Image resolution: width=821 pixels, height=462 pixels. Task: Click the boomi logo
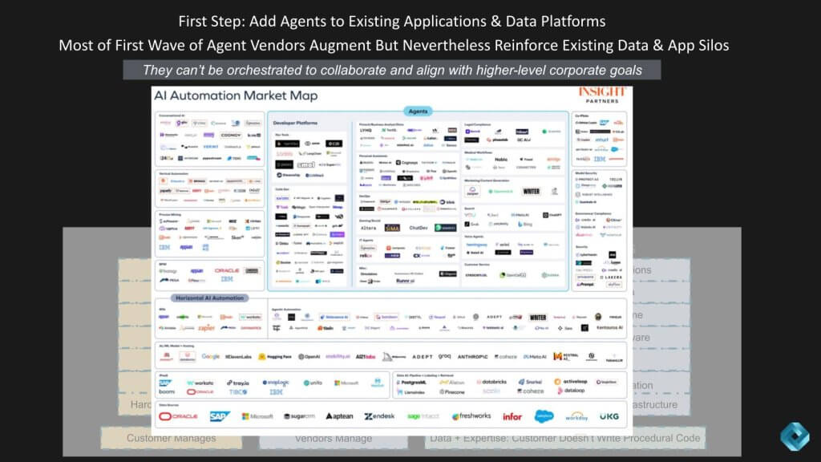pyautogui.click(x=167, y=391)
